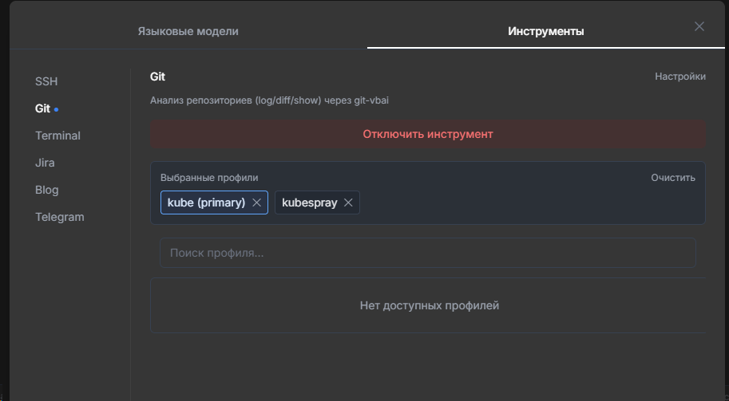Screen dimensions: 729x401
Task: Close the settings dialog with X
Action: 699,26
